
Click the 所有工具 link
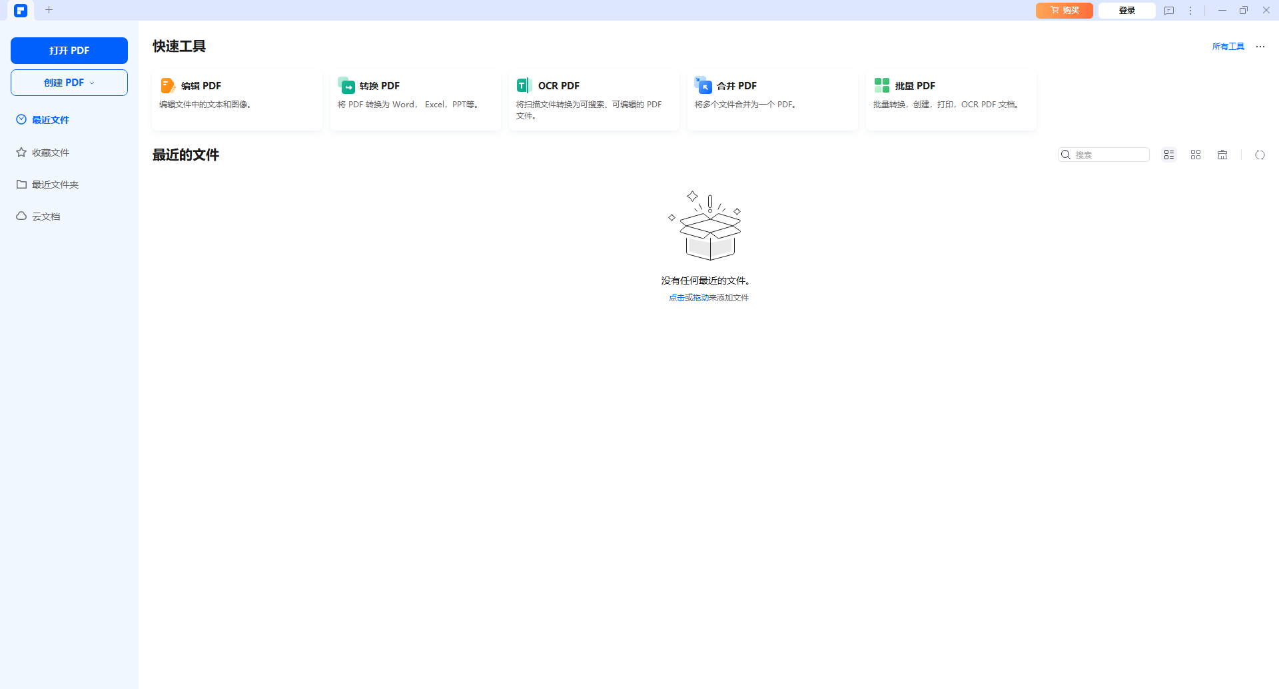pyautogui.click(x=1228, y=47)
